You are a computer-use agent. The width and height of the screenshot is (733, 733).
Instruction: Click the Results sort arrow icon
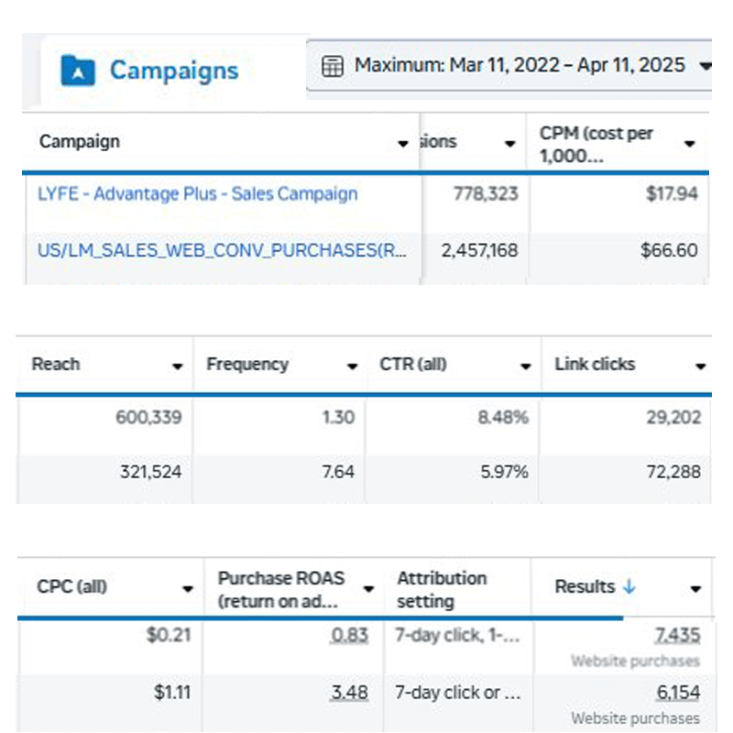coord(629,587)
